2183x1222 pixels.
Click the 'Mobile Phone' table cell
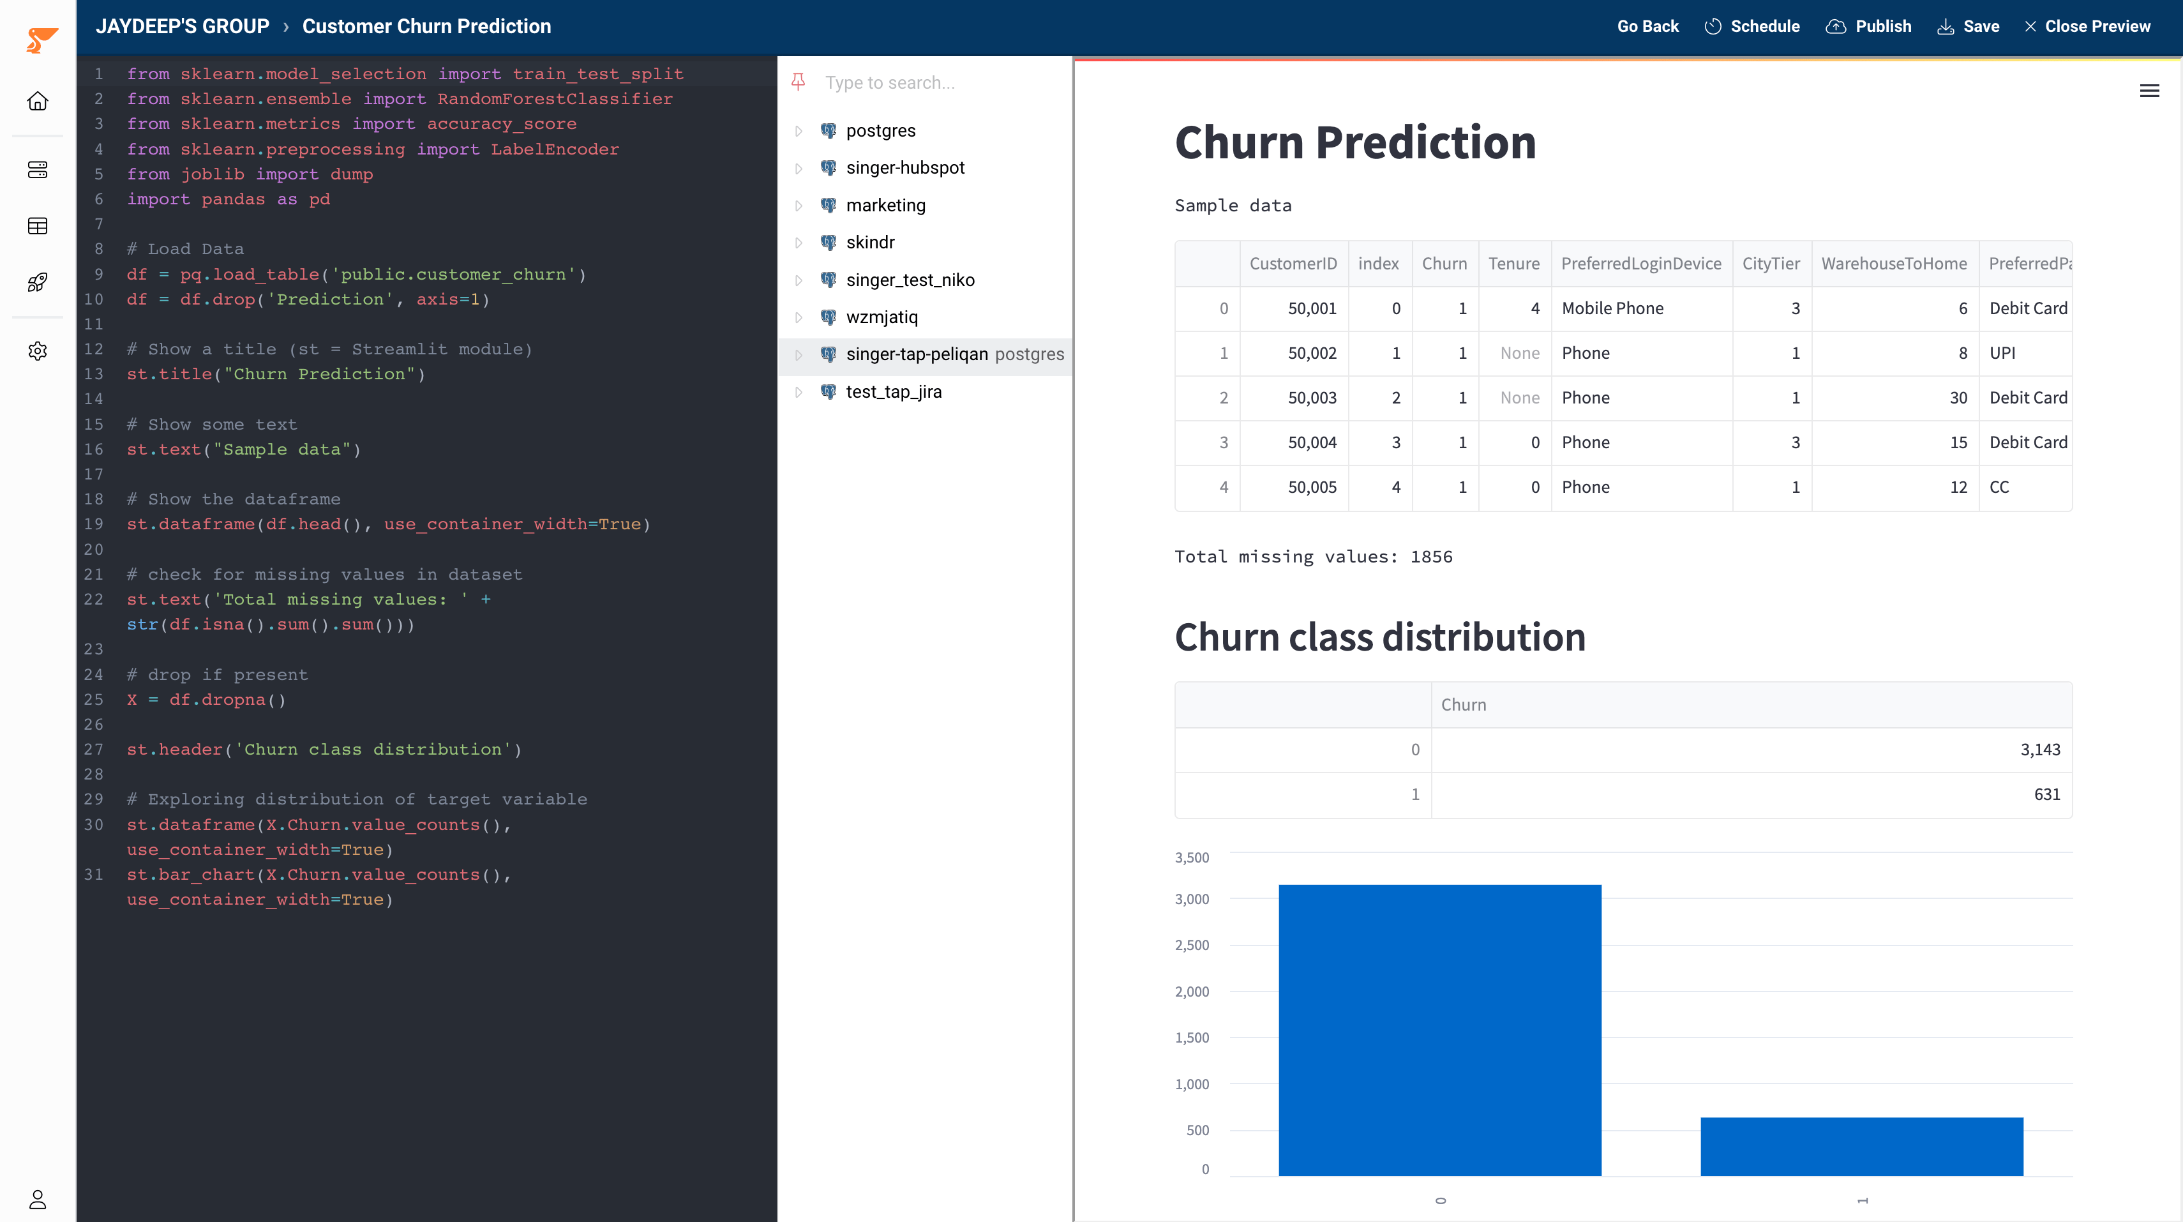pos(1642,308)
